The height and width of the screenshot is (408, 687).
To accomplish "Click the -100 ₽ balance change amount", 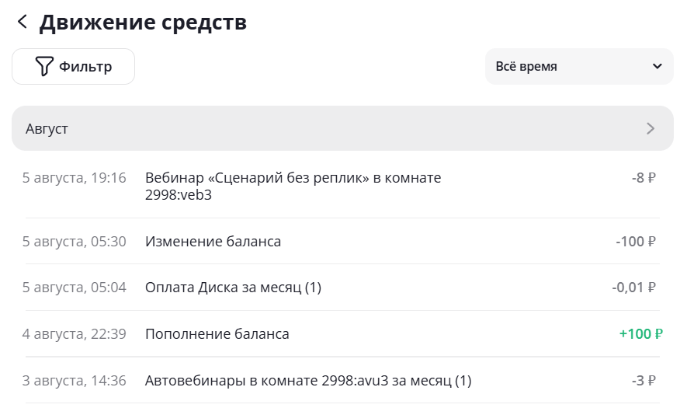I will tap(636, 242).
